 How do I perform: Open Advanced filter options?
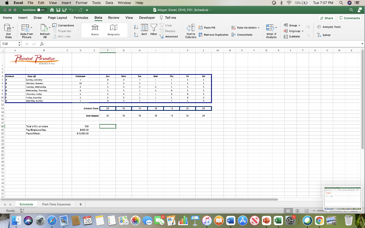[x=169, y=37]
